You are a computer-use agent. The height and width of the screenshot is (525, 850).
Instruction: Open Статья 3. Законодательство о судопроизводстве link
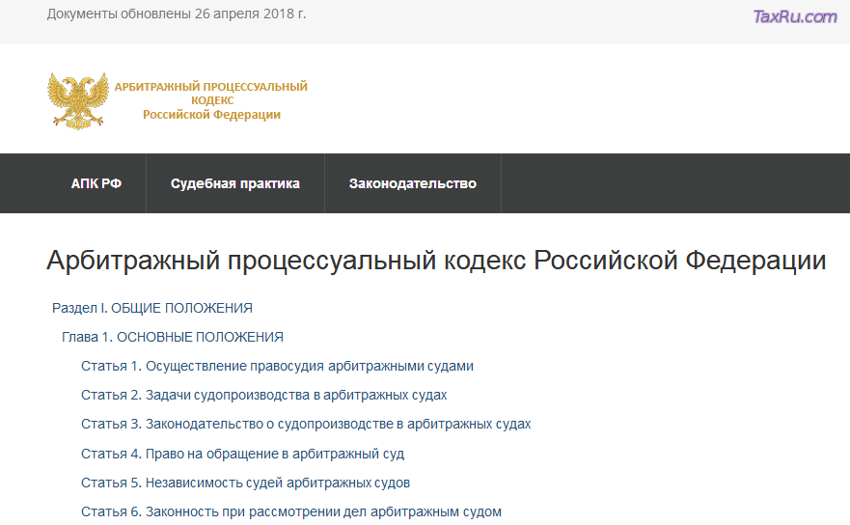tap(306, 424)
